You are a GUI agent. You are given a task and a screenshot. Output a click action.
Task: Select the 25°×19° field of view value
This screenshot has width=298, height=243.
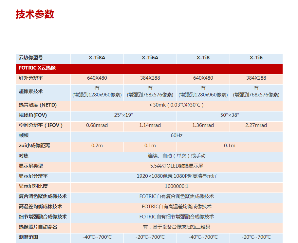(123, 115)
